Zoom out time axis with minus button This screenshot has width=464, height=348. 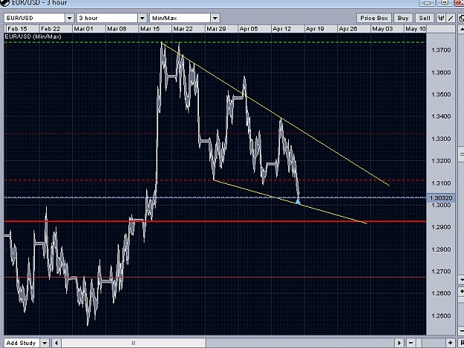pos(411,343)
